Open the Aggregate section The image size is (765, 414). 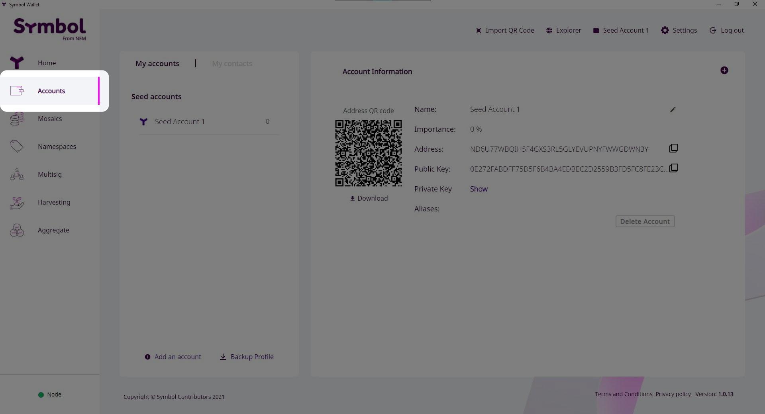tap(53, 230)
